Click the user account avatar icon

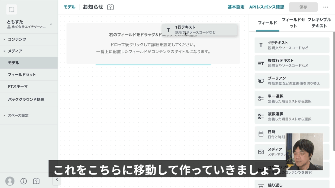coord(10,181)
